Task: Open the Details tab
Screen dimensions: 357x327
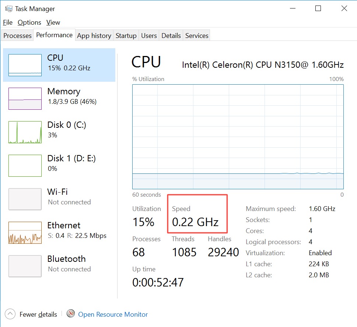Action: (x=171, y=36)
